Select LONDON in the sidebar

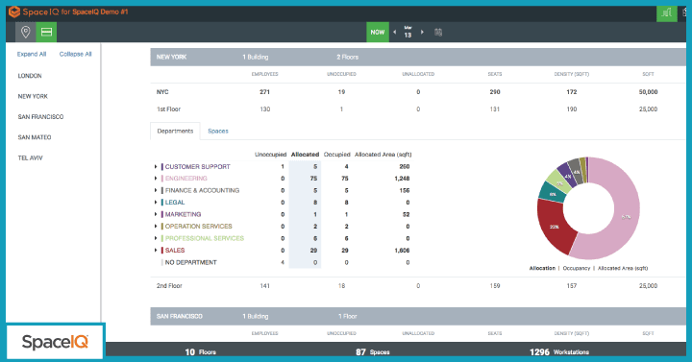[30, 76]
